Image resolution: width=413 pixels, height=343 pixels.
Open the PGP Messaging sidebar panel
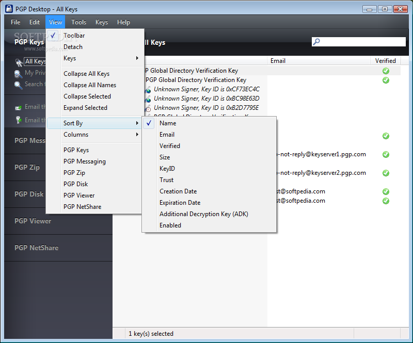(25, 140)
